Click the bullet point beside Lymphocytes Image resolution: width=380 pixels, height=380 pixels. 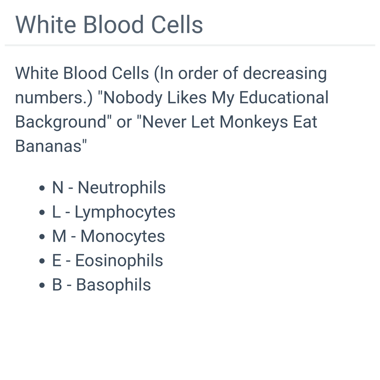42,212
